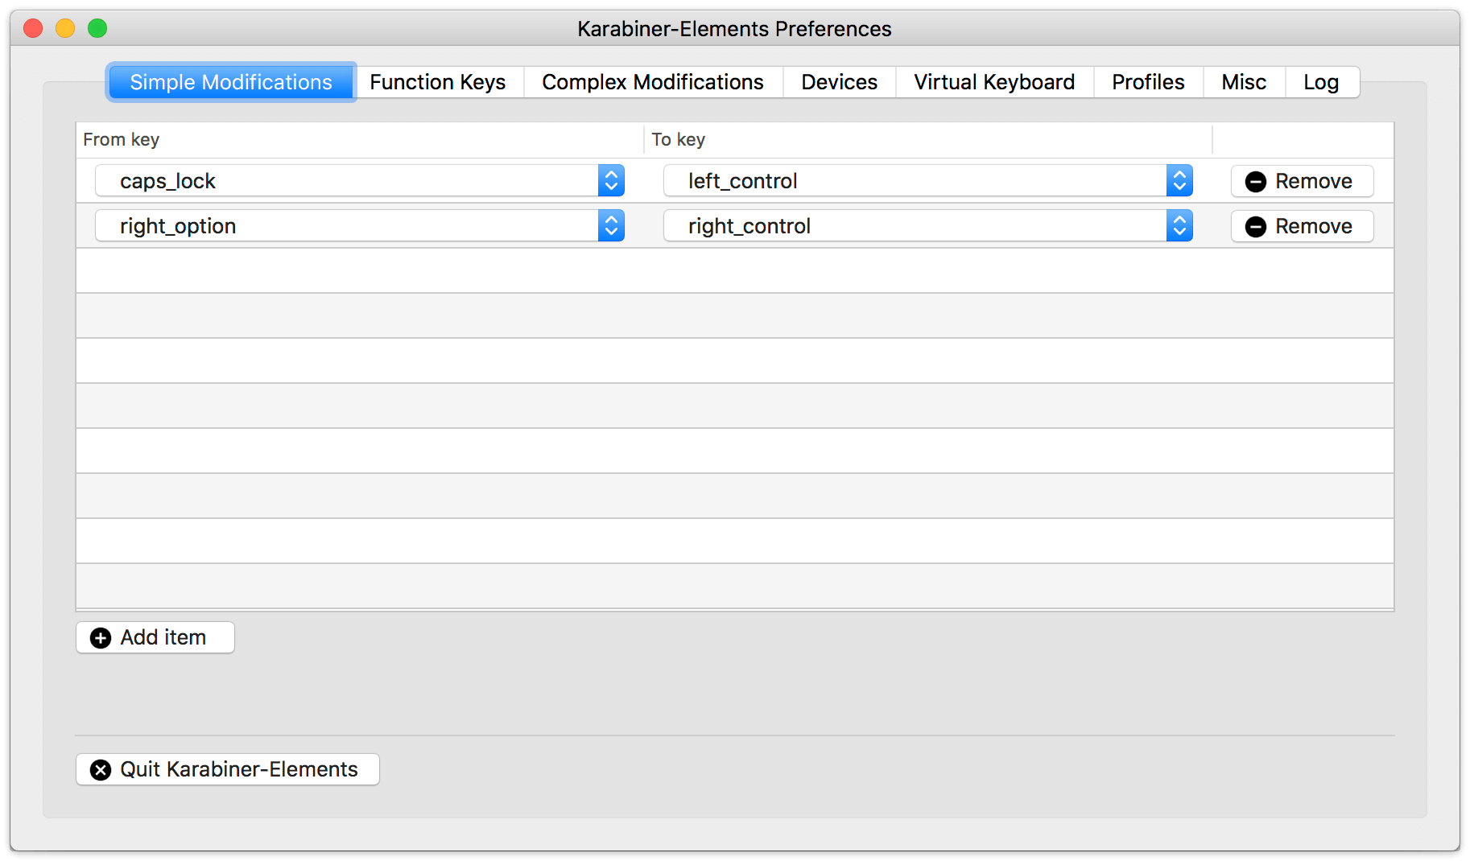Open the Virtual Keyboard tab
This screenshot has width=1470, height=861.
(994, 82)
